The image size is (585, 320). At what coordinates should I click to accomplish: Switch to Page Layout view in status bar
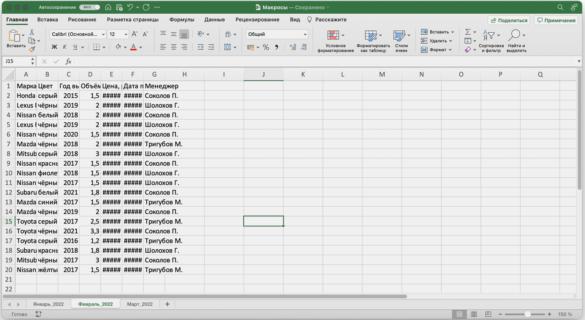tap(474, 314)
